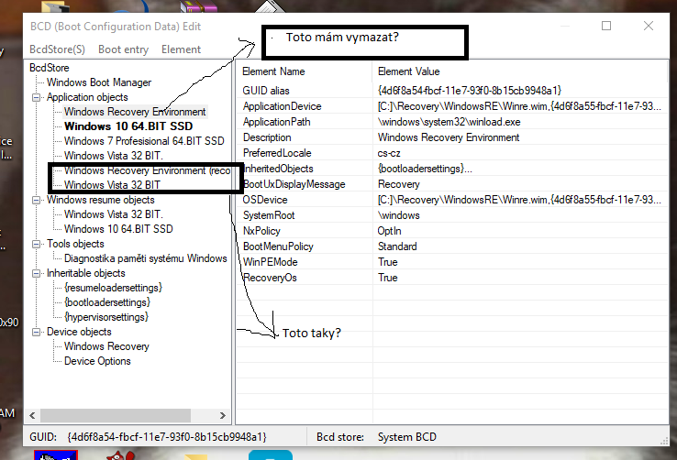Select Windows 10 64.BIT SSD boot entry
Viewport: 677px width, 460px height.
click(x=128, y=126)
